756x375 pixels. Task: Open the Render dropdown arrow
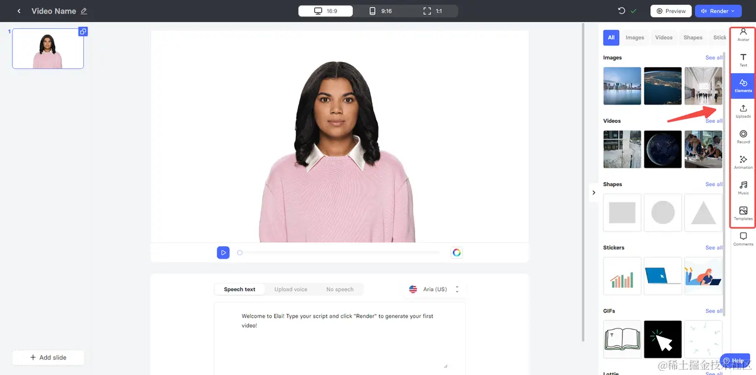[733, 11]
